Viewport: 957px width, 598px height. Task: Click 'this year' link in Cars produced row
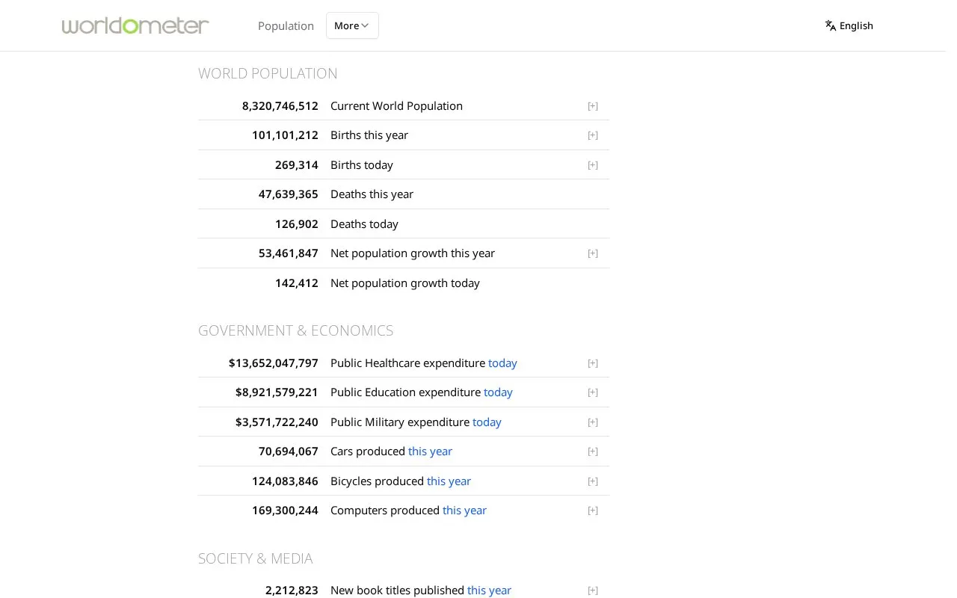click(430, 451)
